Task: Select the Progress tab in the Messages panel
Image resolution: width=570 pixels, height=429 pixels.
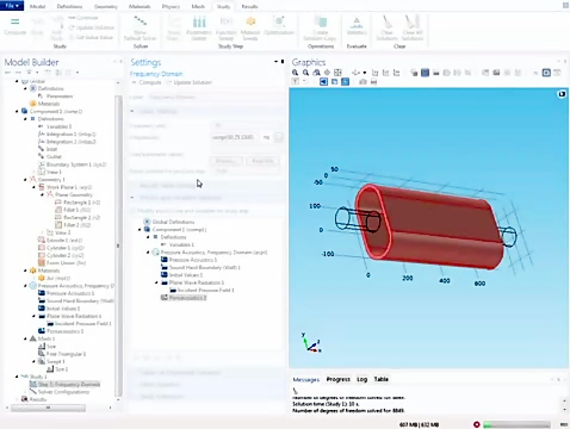Action: (338, 379)
